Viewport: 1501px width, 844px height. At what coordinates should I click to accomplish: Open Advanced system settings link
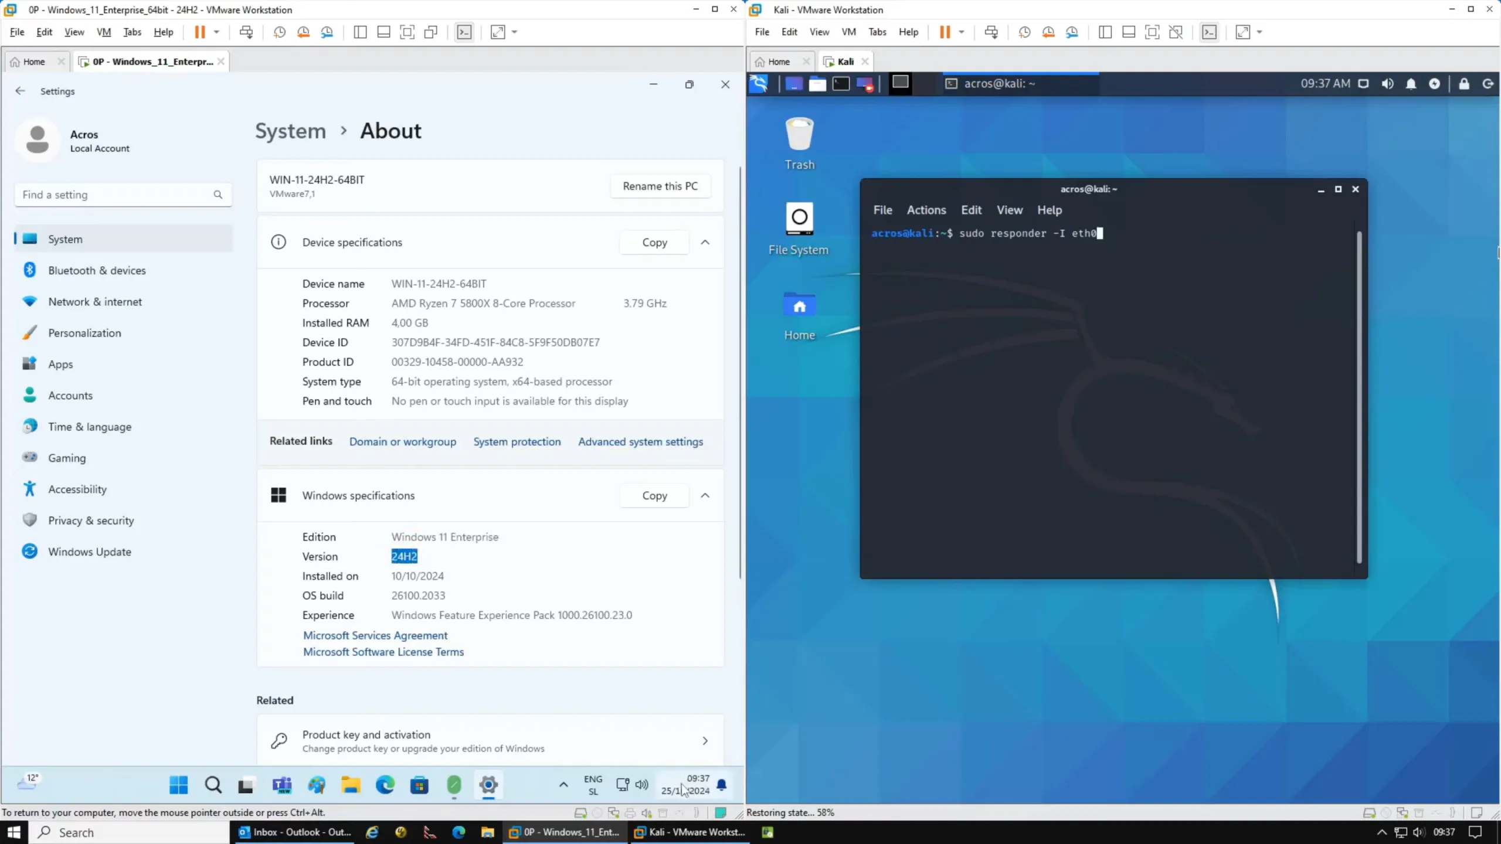click(x=640, y=441)
